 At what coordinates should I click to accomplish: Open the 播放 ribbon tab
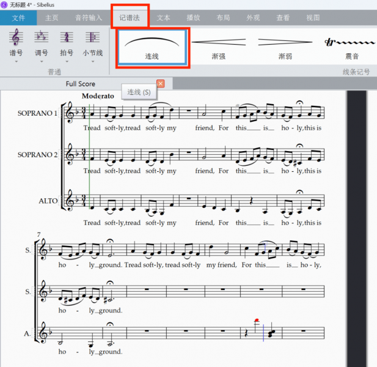pyautogui.click(x=193, y=18)
